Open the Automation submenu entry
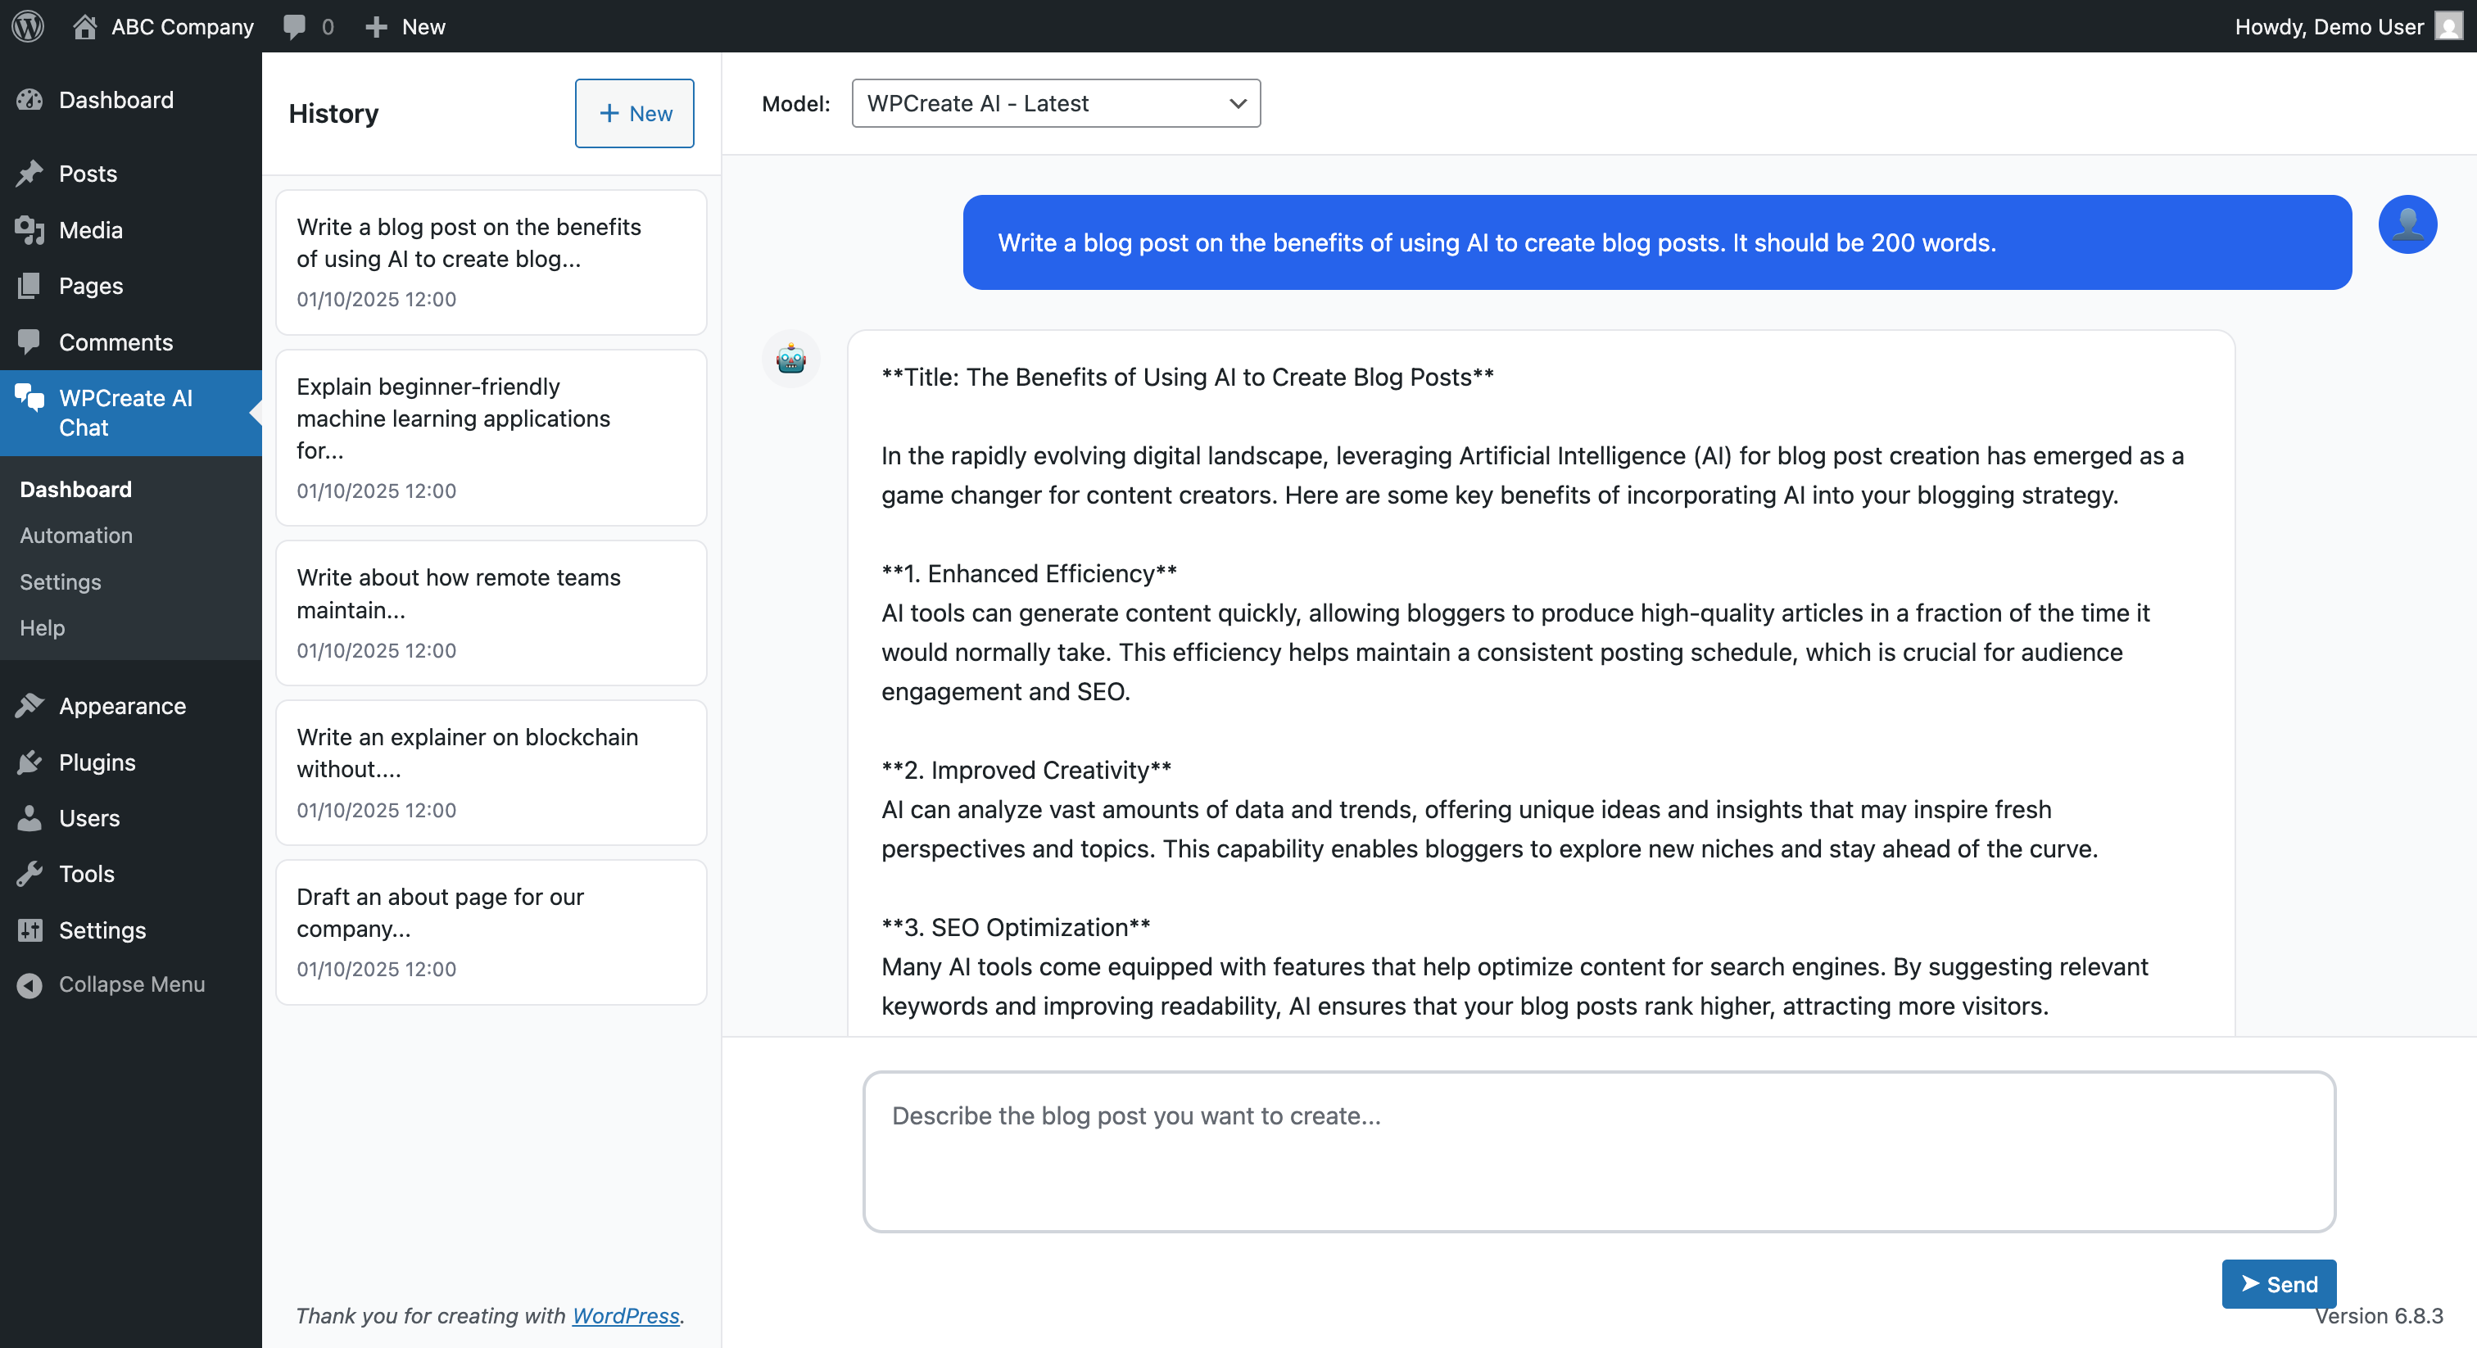Viewport: 2477px width, 1348px height. tap(76, 536)
